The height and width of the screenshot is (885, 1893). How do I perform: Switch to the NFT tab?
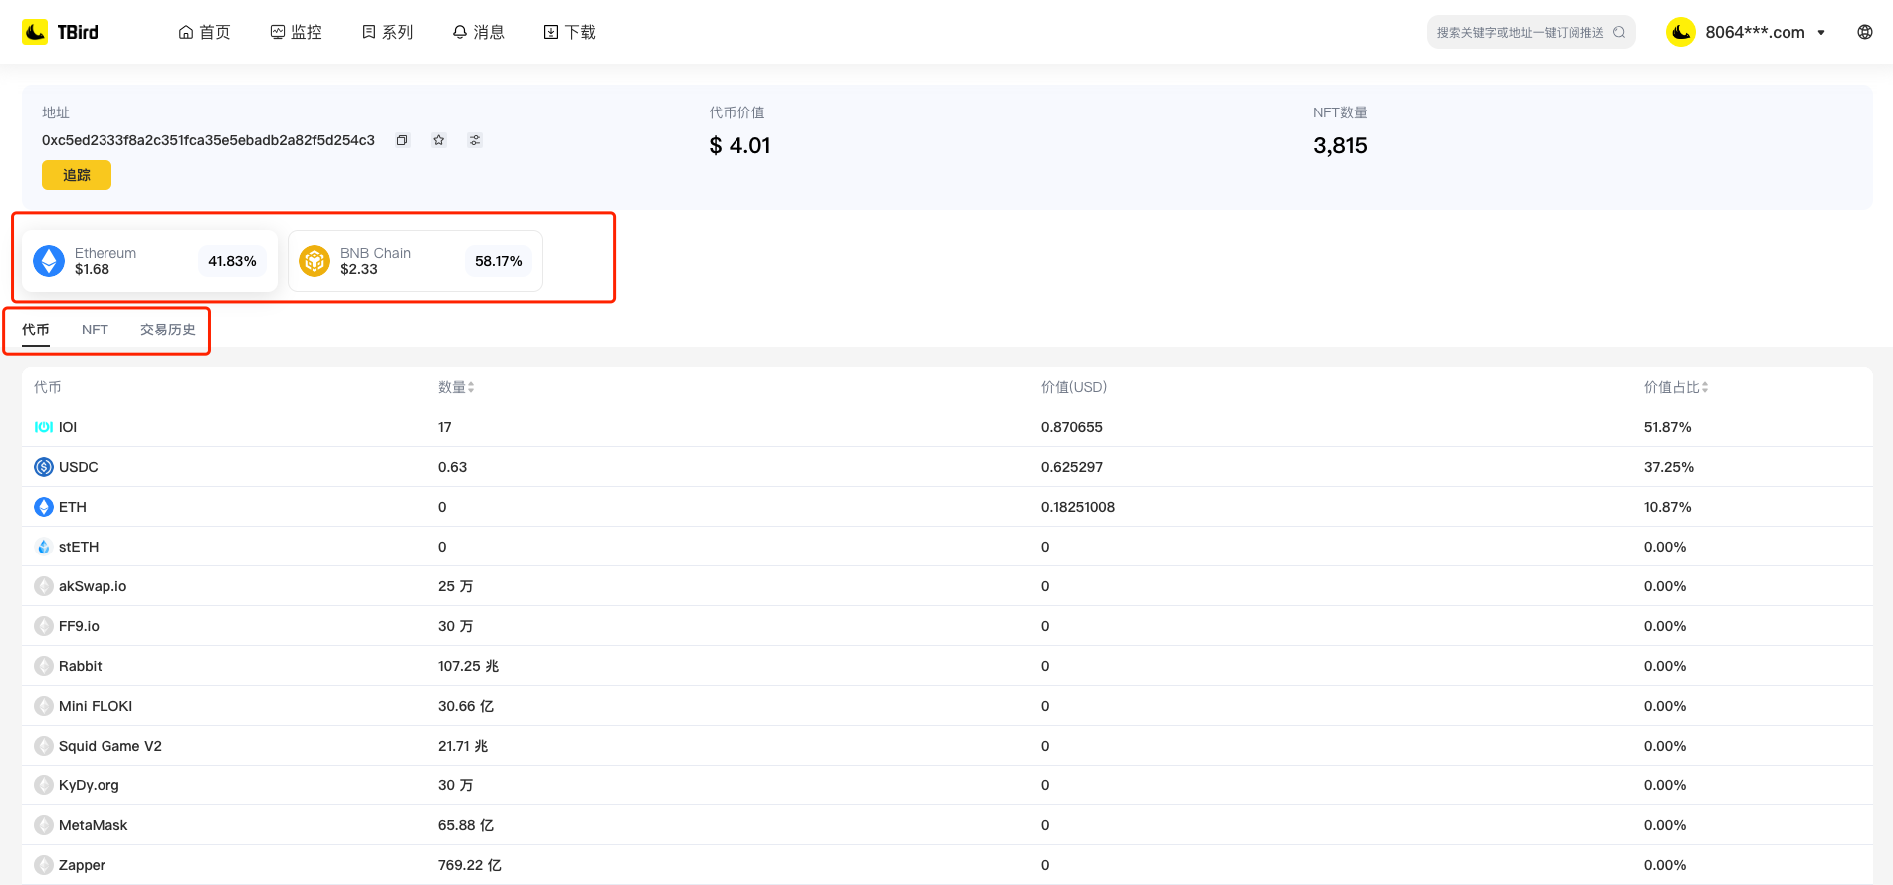point(95,330)
